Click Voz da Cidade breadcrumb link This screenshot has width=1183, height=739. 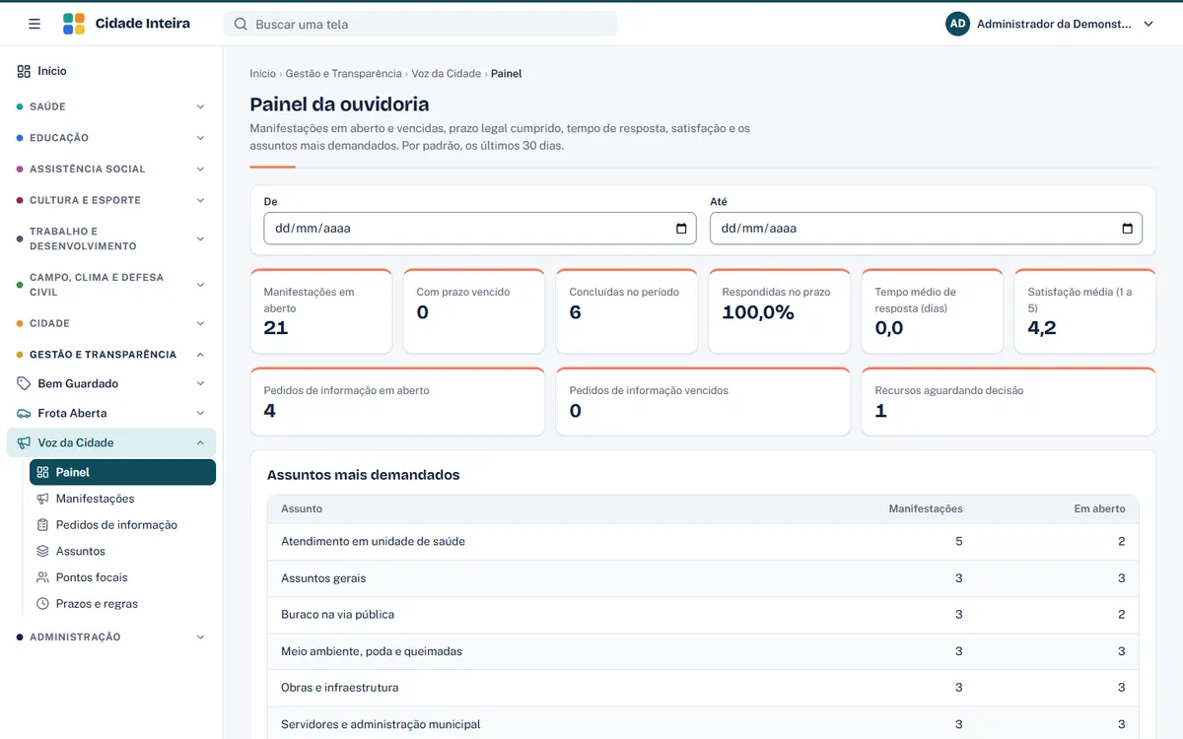447,74
